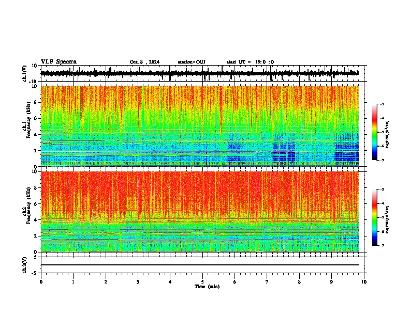Click the time axis tick label "5"
Image resolution: width=410 pixels, height=316 pixels.
coord(202,282)
